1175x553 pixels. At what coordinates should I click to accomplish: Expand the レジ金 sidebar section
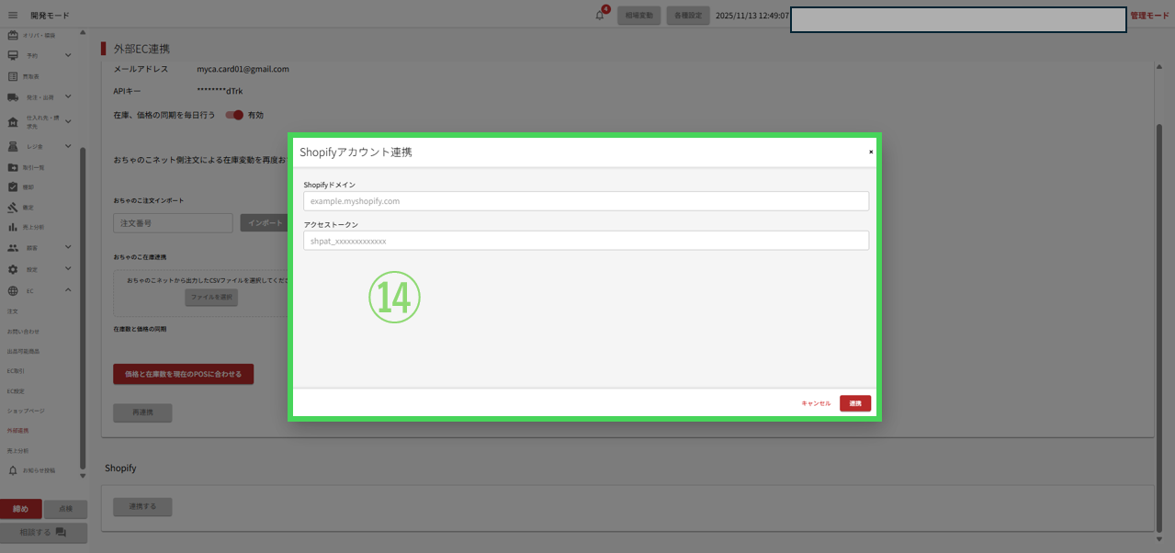click(x=68, y=146)
